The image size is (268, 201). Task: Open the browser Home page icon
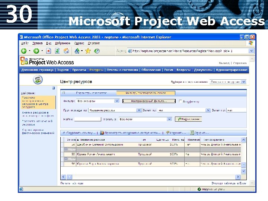point(66,51)
